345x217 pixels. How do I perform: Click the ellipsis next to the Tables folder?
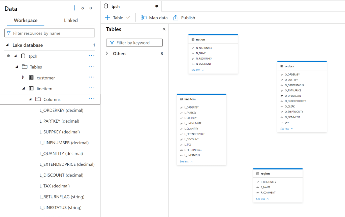coord(91,66)
